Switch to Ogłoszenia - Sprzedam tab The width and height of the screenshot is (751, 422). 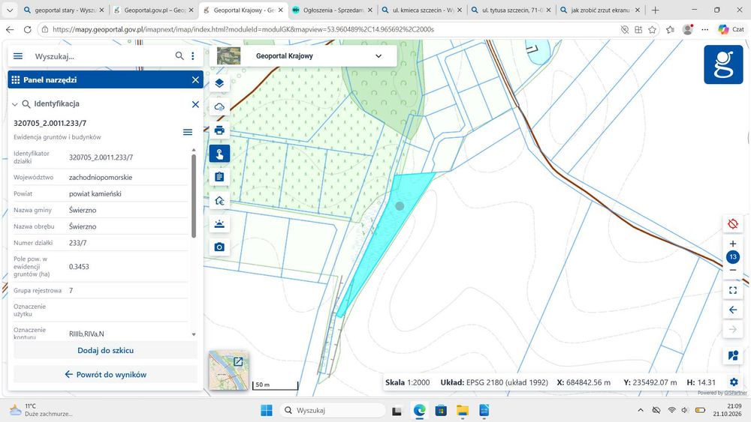point(333,10)
